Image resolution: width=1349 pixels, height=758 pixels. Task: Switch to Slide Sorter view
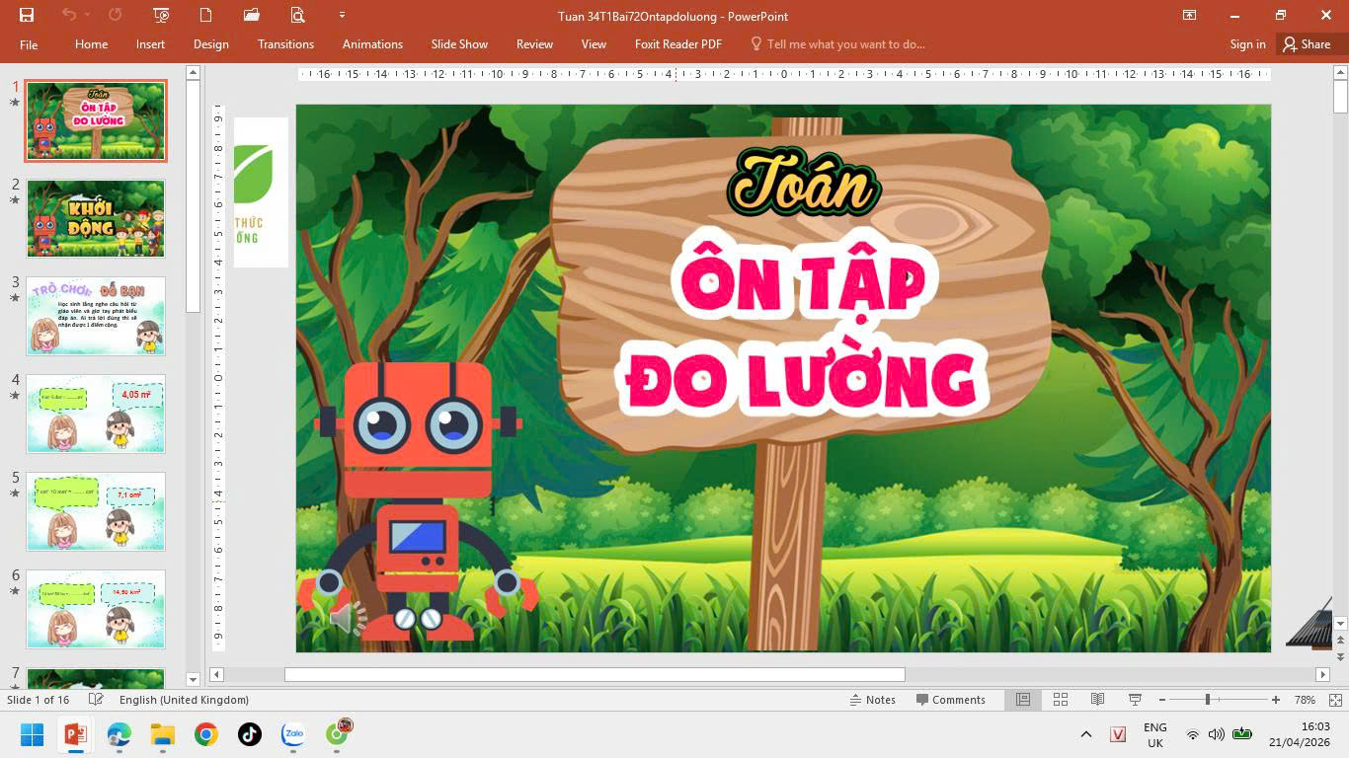[1061, 700]
